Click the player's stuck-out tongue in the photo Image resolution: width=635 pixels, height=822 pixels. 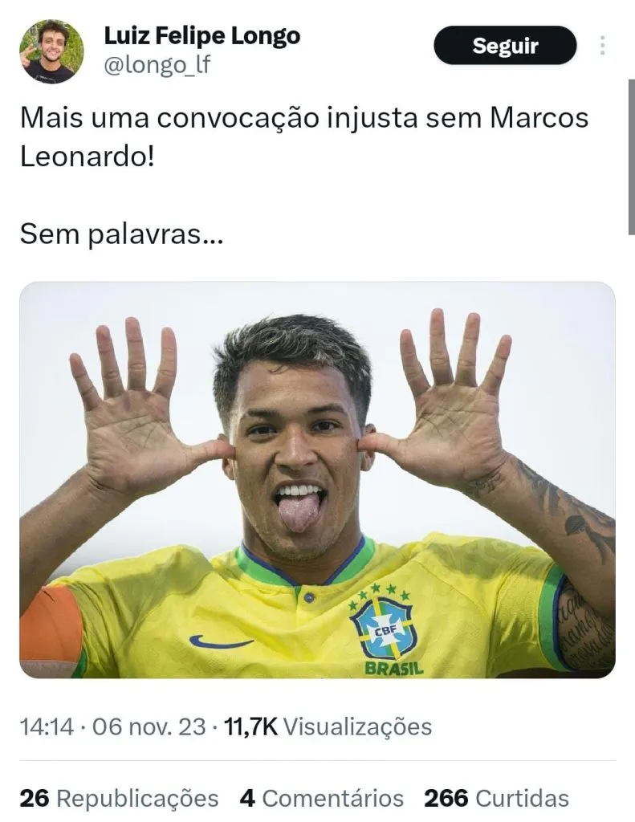pyautogui.click(x=297, y=514)
